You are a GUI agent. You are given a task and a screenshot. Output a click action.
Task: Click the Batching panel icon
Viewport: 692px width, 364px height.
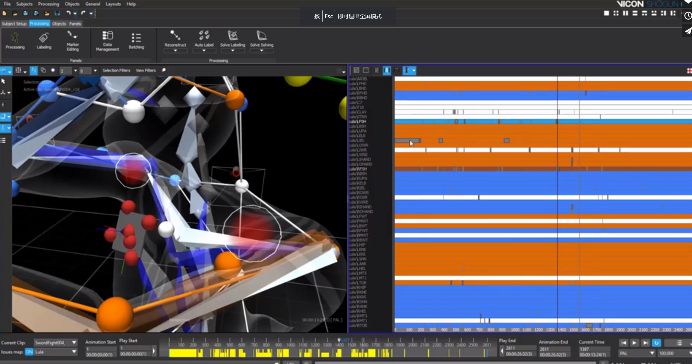pos(136,40)
